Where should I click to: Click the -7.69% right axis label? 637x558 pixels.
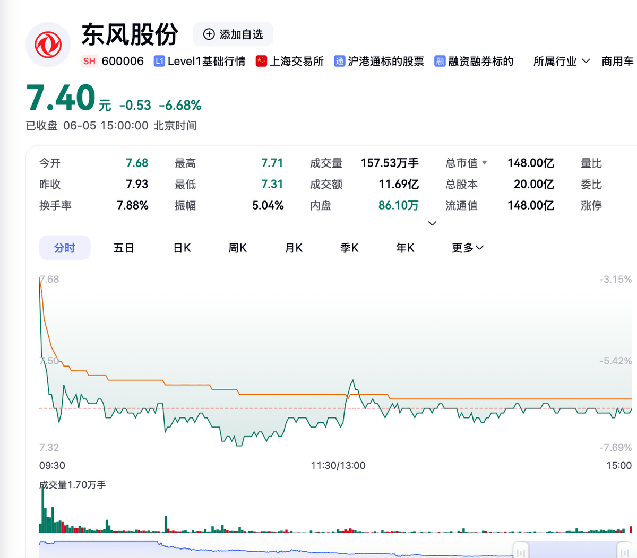point(616,448)
